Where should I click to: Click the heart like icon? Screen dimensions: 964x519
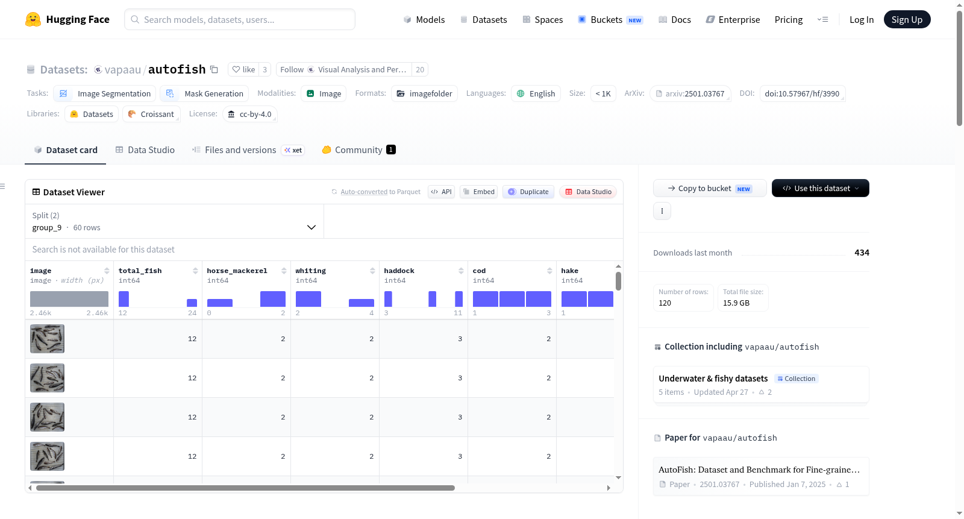236,69
